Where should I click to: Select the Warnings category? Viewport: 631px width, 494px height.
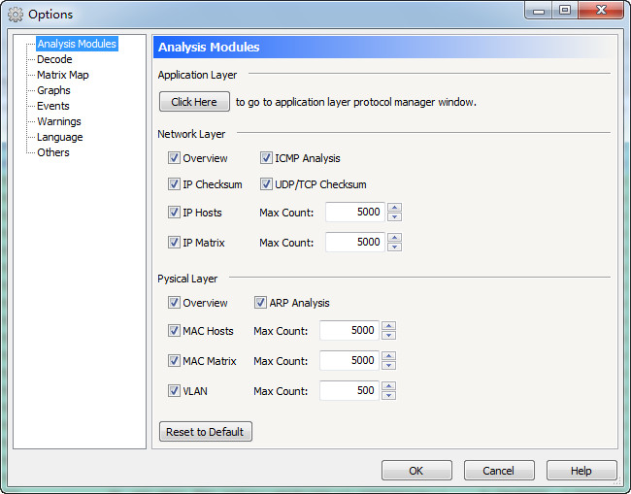59,121
